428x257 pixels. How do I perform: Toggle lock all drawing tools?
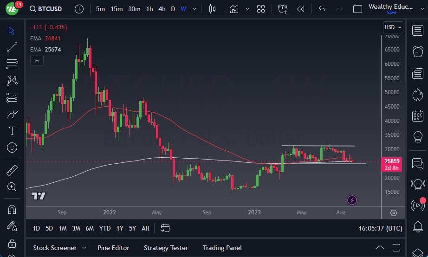12,243
